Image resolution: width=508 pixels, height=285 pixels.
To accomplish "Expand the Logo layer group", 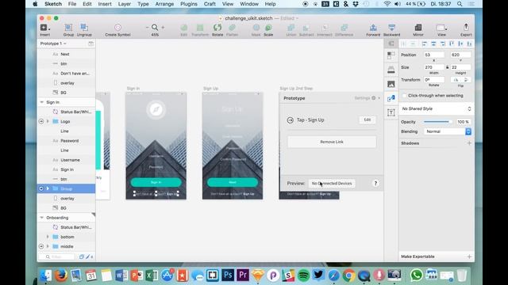I will click(x=48, y=121).
